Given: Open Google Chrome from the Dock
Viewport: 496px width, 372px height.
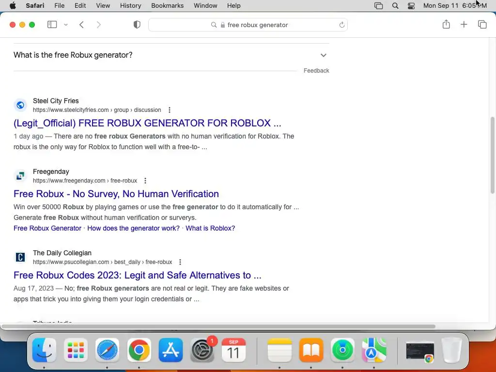Looking at the screenshot, I should click(x=139, y=350).
